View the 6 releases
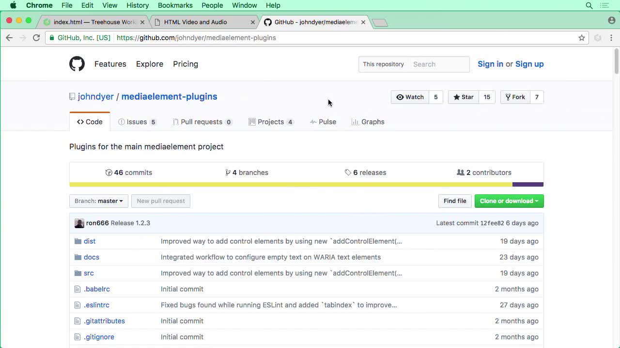Viewport: 620px width, 348px height. (366, 173)
